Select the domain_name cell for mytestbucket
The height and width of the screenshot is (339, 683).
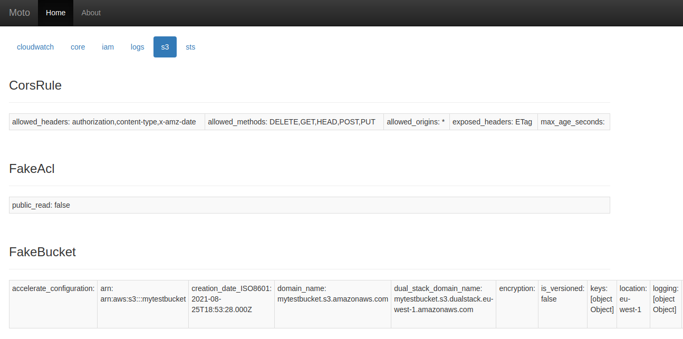[x=332, y=294]
